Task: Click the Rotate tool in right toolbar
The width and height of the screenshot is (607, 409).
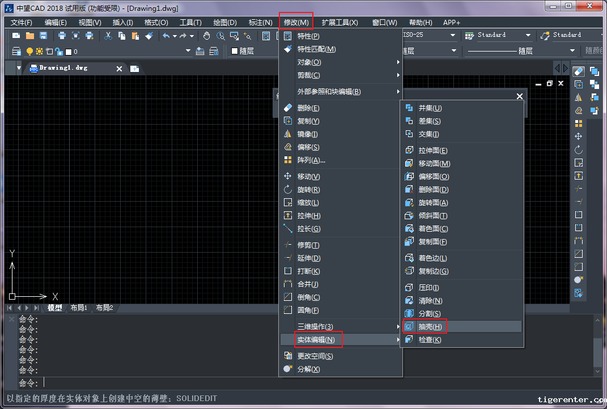Action: pos(578,150)
